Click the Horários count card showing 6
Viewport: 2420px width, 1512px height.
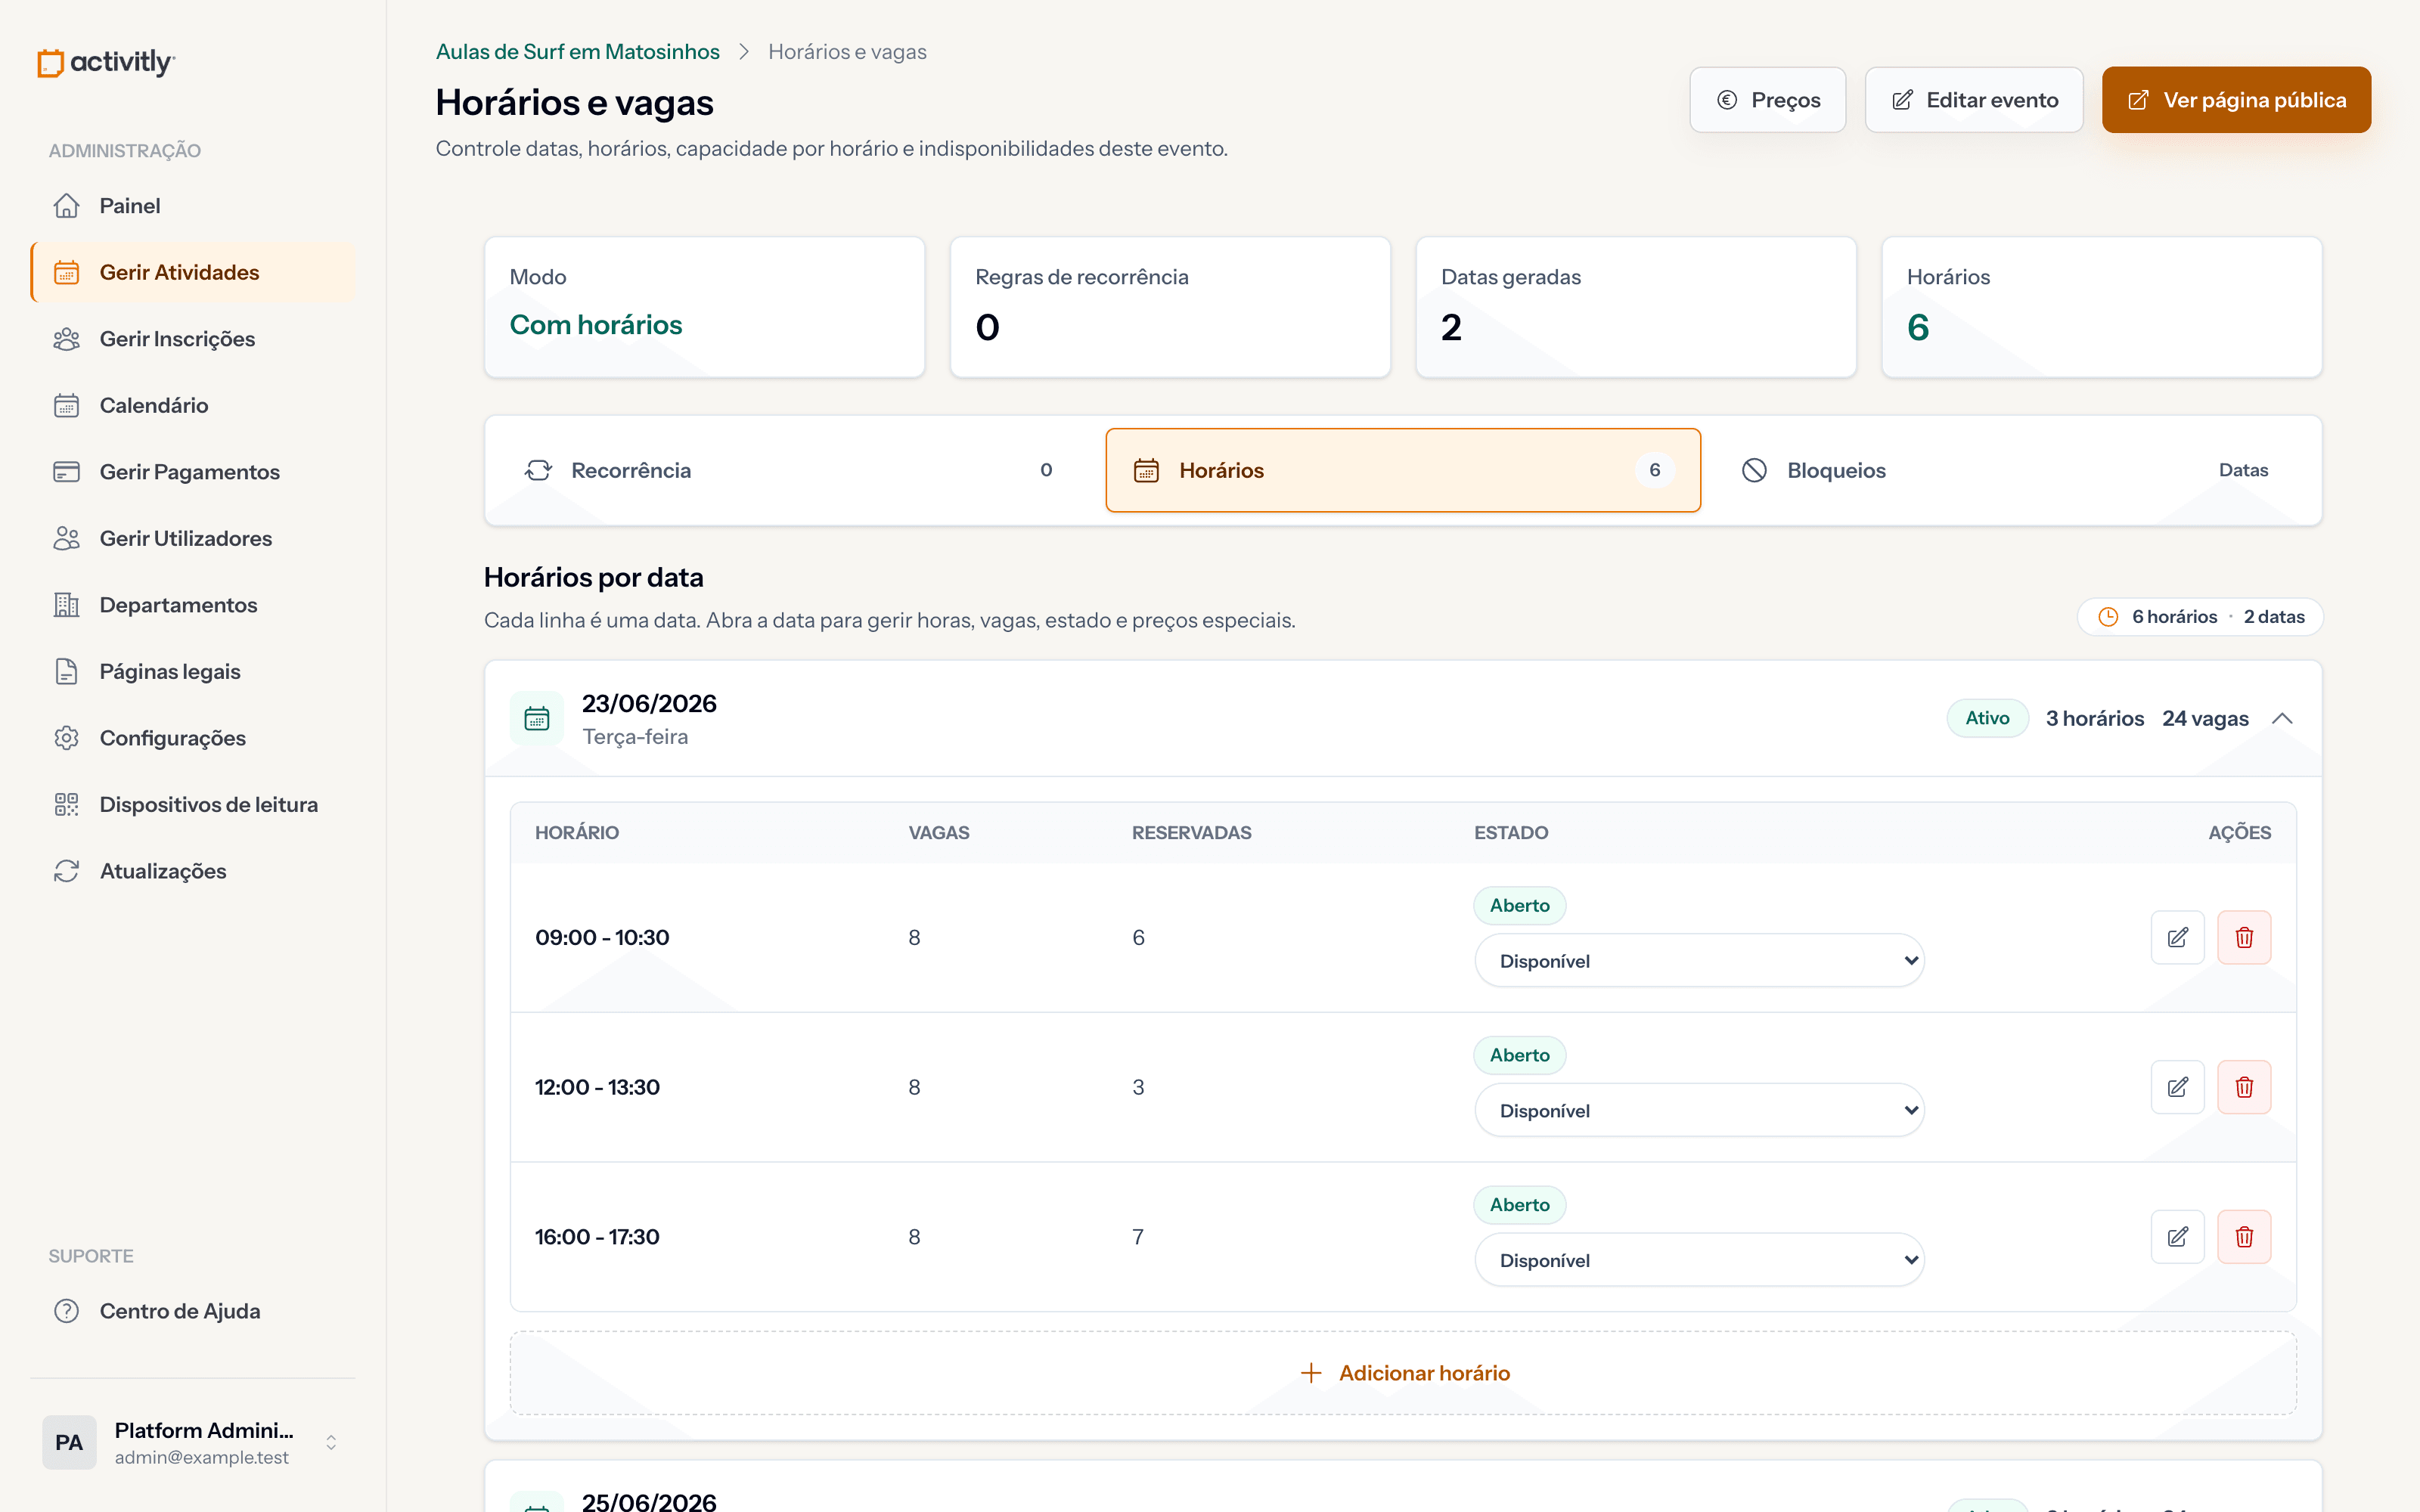point(2102,307)
